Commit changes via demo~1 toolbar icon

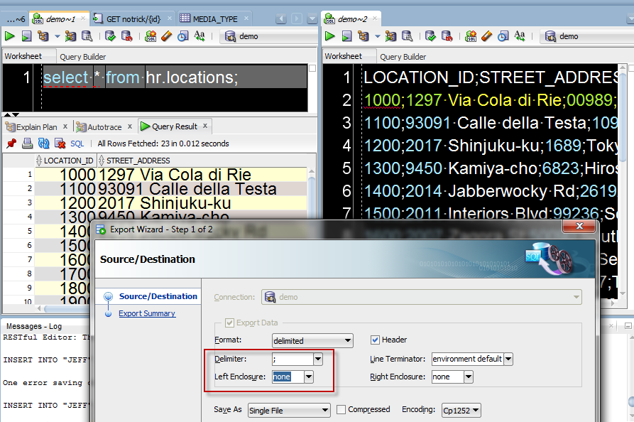click(x=110, y=36)
